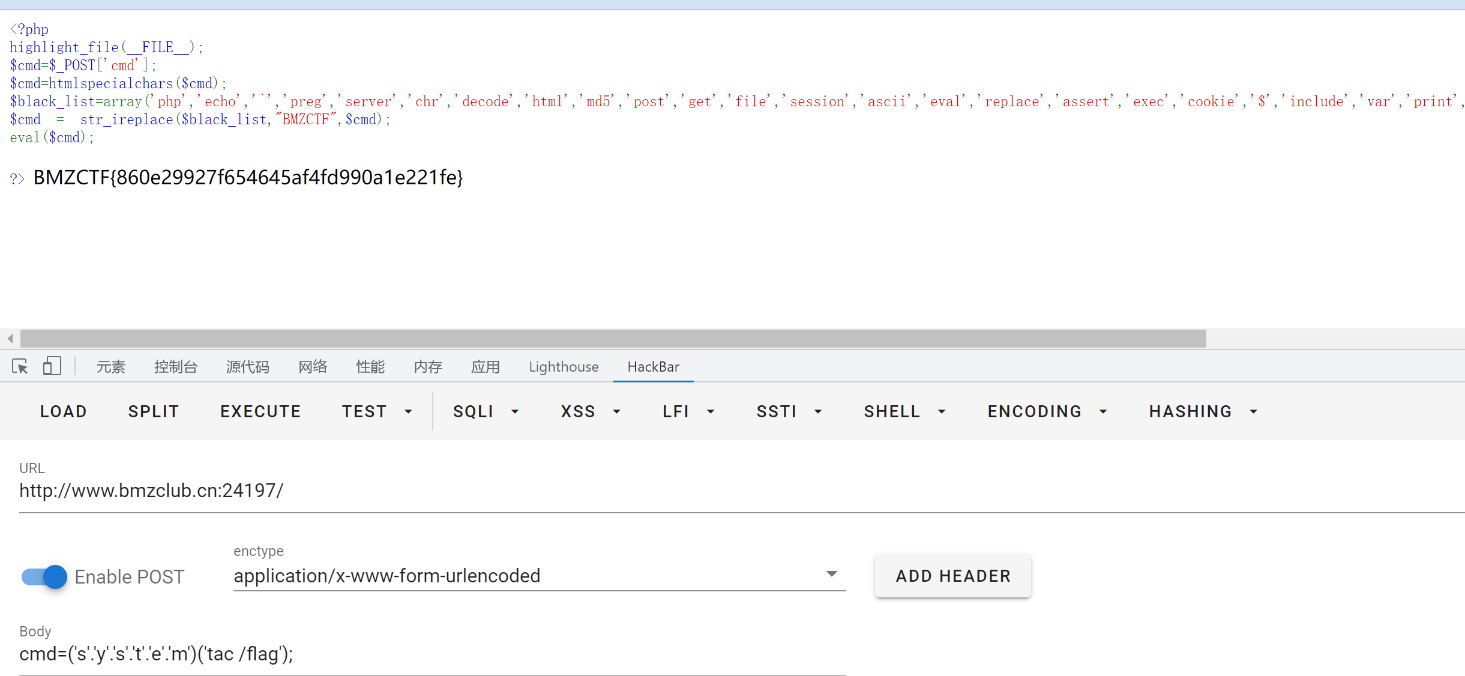
Task: Open the LFI dropdown arrow
Action: 711,412
